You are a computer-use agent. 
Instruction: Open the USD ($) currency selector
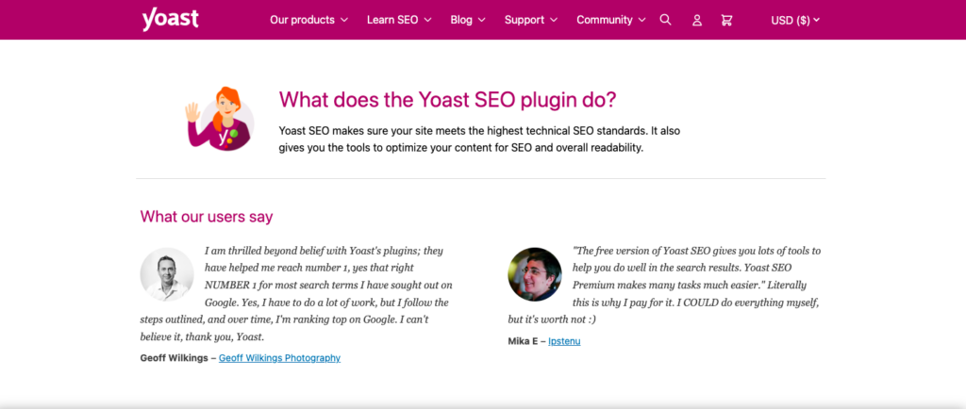pos(795,21)
